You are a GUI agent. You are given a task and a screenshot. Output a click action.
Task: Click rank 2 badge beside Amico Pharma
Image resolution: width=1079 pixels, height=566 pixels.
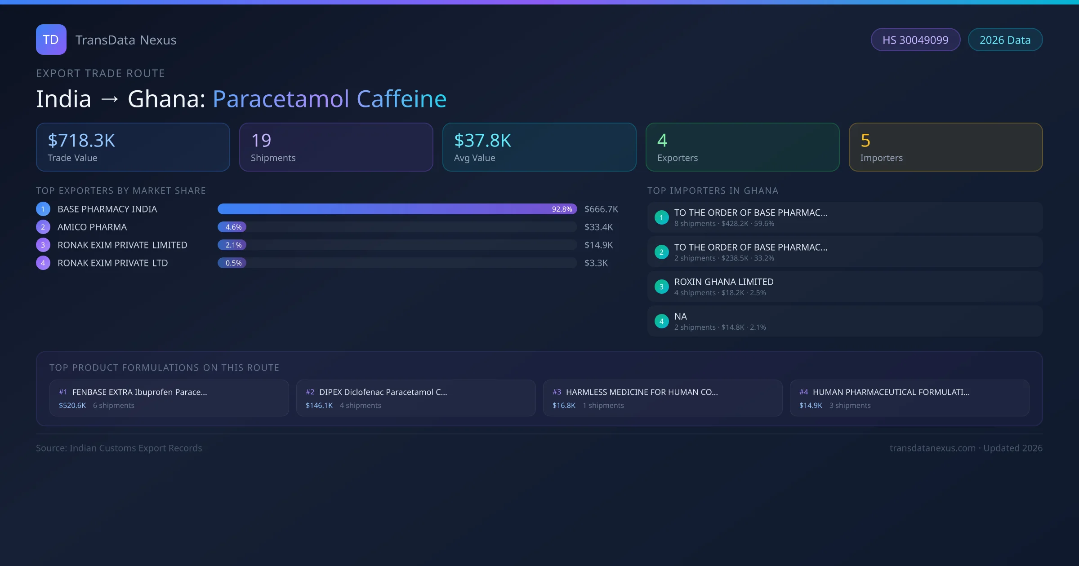pos(43,227)
